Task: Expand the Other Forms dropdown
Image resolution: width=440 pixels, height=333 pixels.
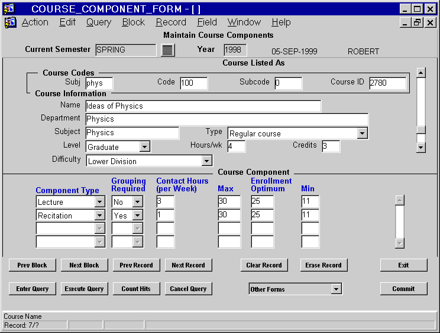Action: click(336, 289)
